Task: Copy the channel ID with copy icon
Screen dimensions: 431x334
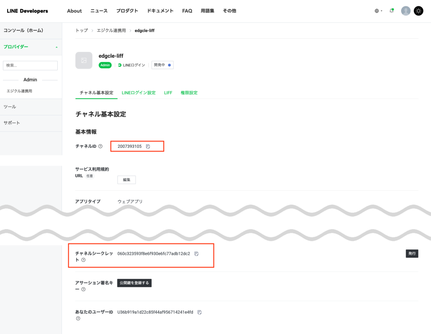Action: (x=148, y=147)
